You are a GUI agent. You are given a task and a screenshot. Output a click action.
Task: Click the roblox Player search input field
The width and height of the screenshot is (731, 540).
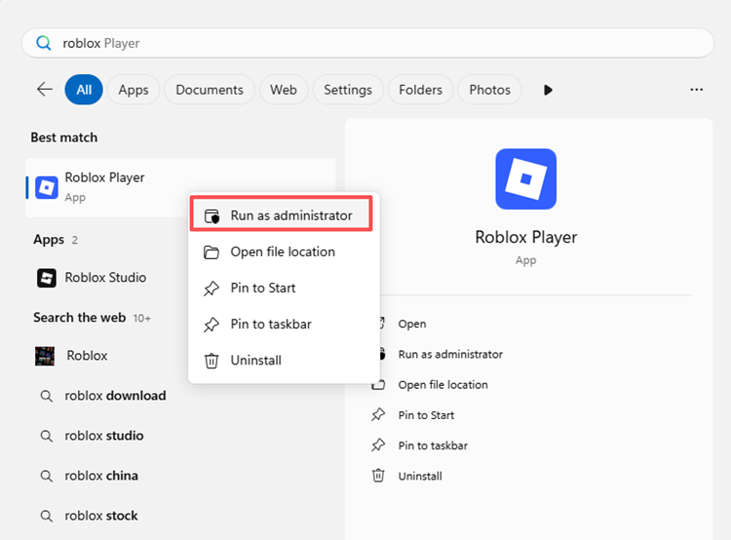[x=367, y=43]
